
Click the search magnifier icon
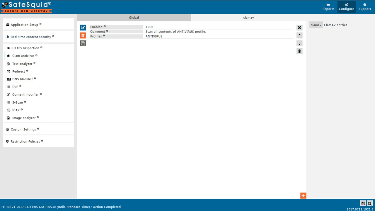[x=370, y=203]
